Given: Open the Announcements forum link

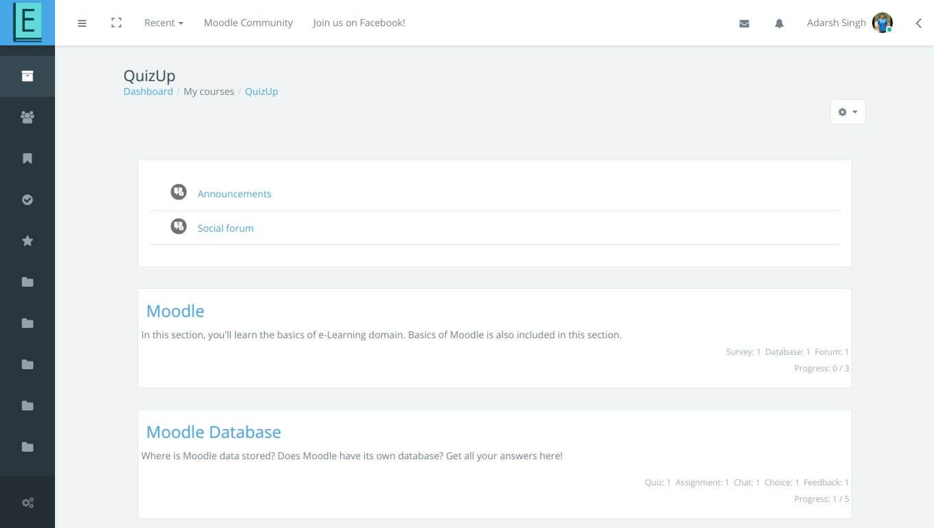Looking at the screenshot, I should tap(234, 194).
